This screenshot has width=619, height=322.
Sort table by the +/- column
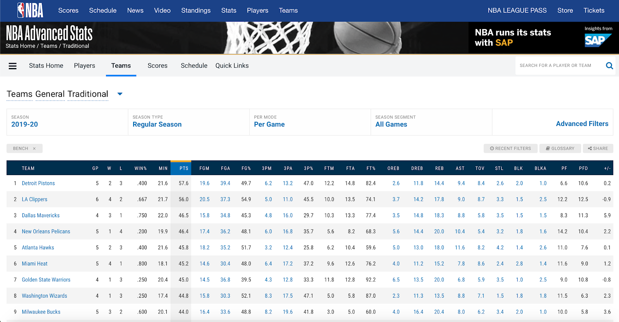(x=607, y=169)
